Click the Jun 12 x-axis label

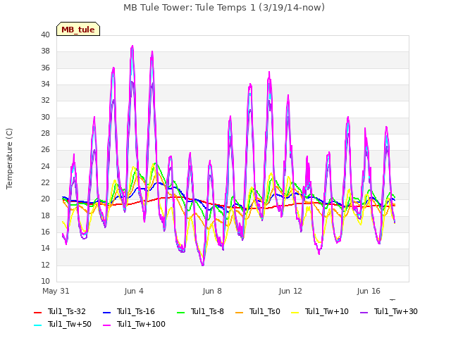pyautogui.click(x=290, y=291)
